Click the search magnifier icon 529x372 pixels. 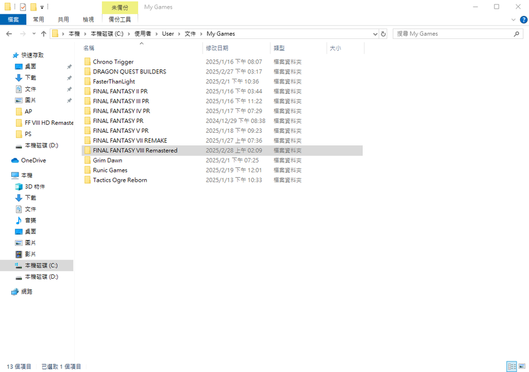pos(516,34)
